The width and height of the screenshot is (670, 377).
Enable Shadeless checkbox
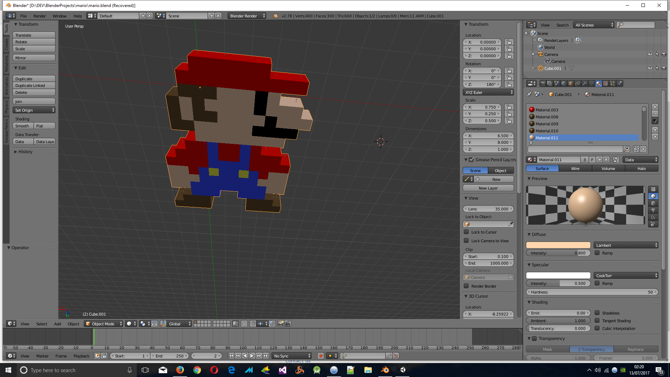coord(597,313)
